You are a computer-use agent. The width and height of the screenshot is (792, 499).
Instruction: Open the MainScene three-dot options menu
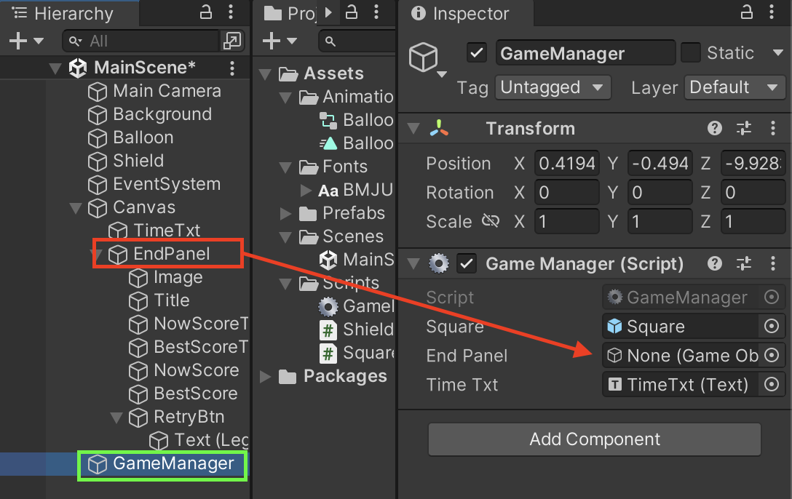(x=232, y=68)
